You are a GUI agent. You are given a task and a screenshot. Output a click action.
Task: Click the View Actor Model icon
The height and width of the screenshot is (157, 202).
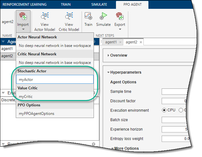pyautogui.click(x=44, y=16)
